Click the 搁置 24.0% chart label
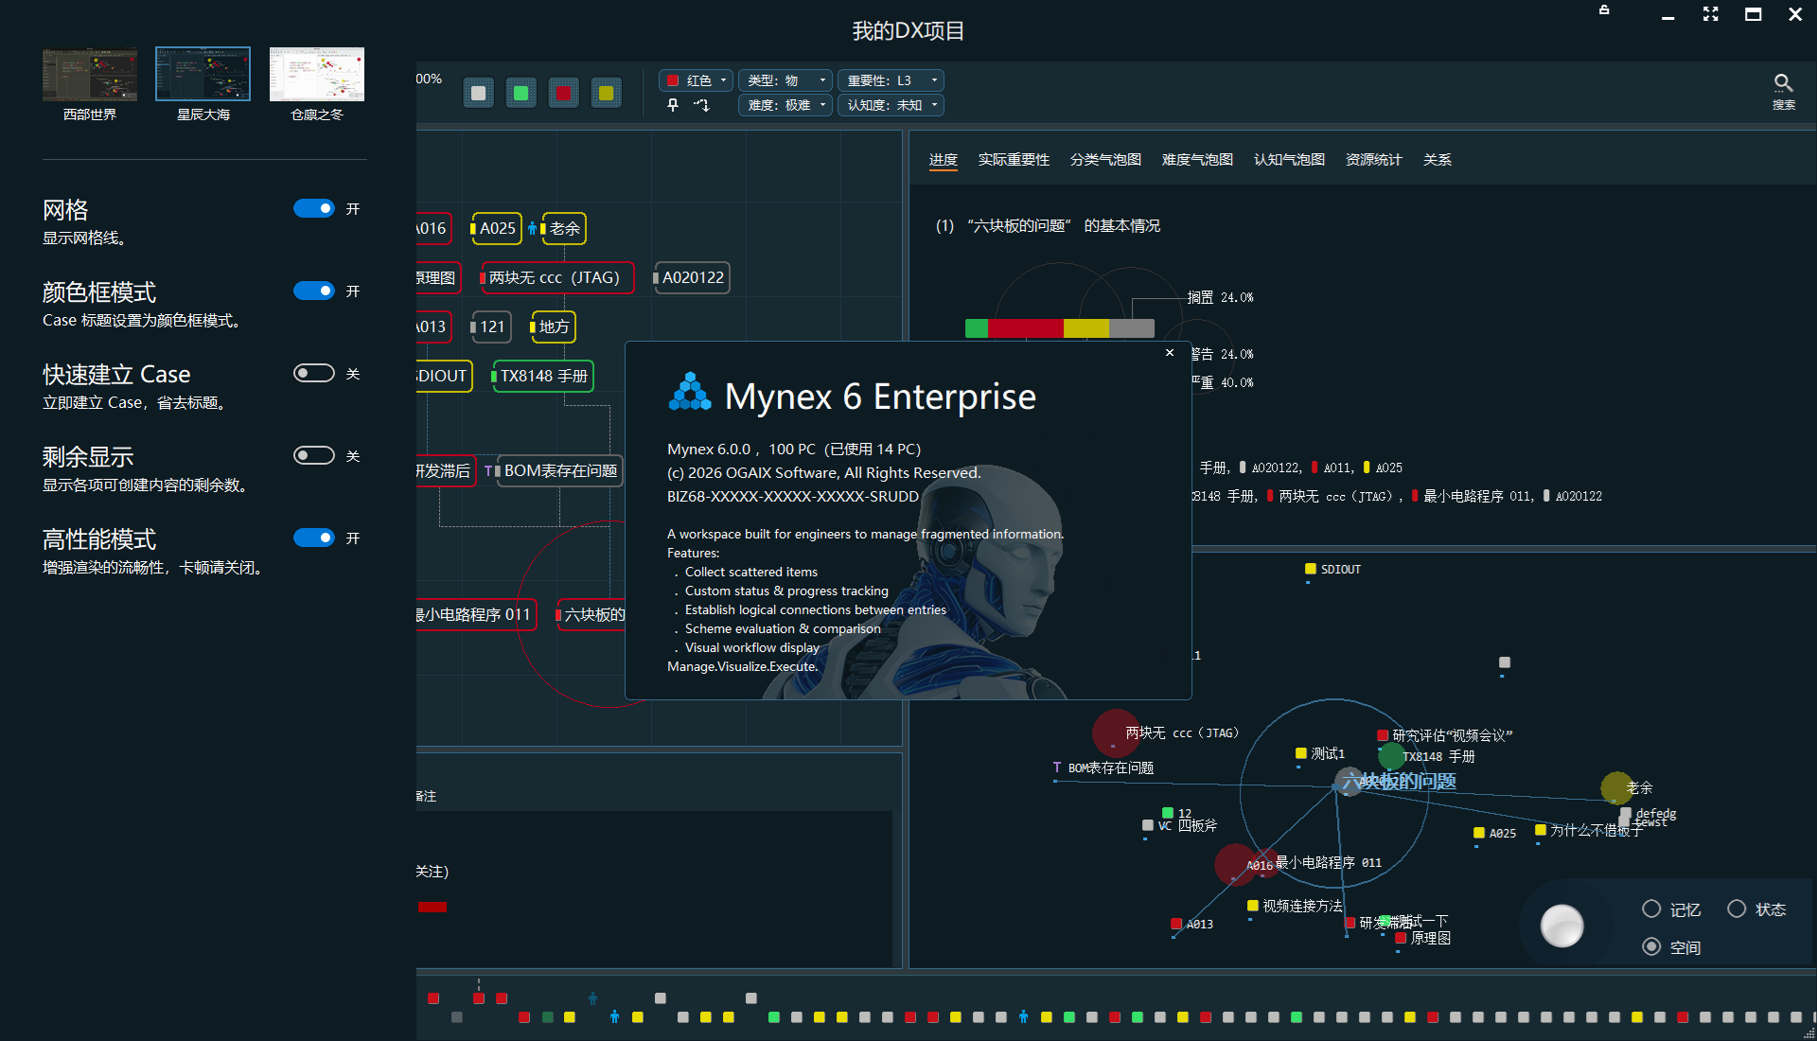 (1220, 297)
